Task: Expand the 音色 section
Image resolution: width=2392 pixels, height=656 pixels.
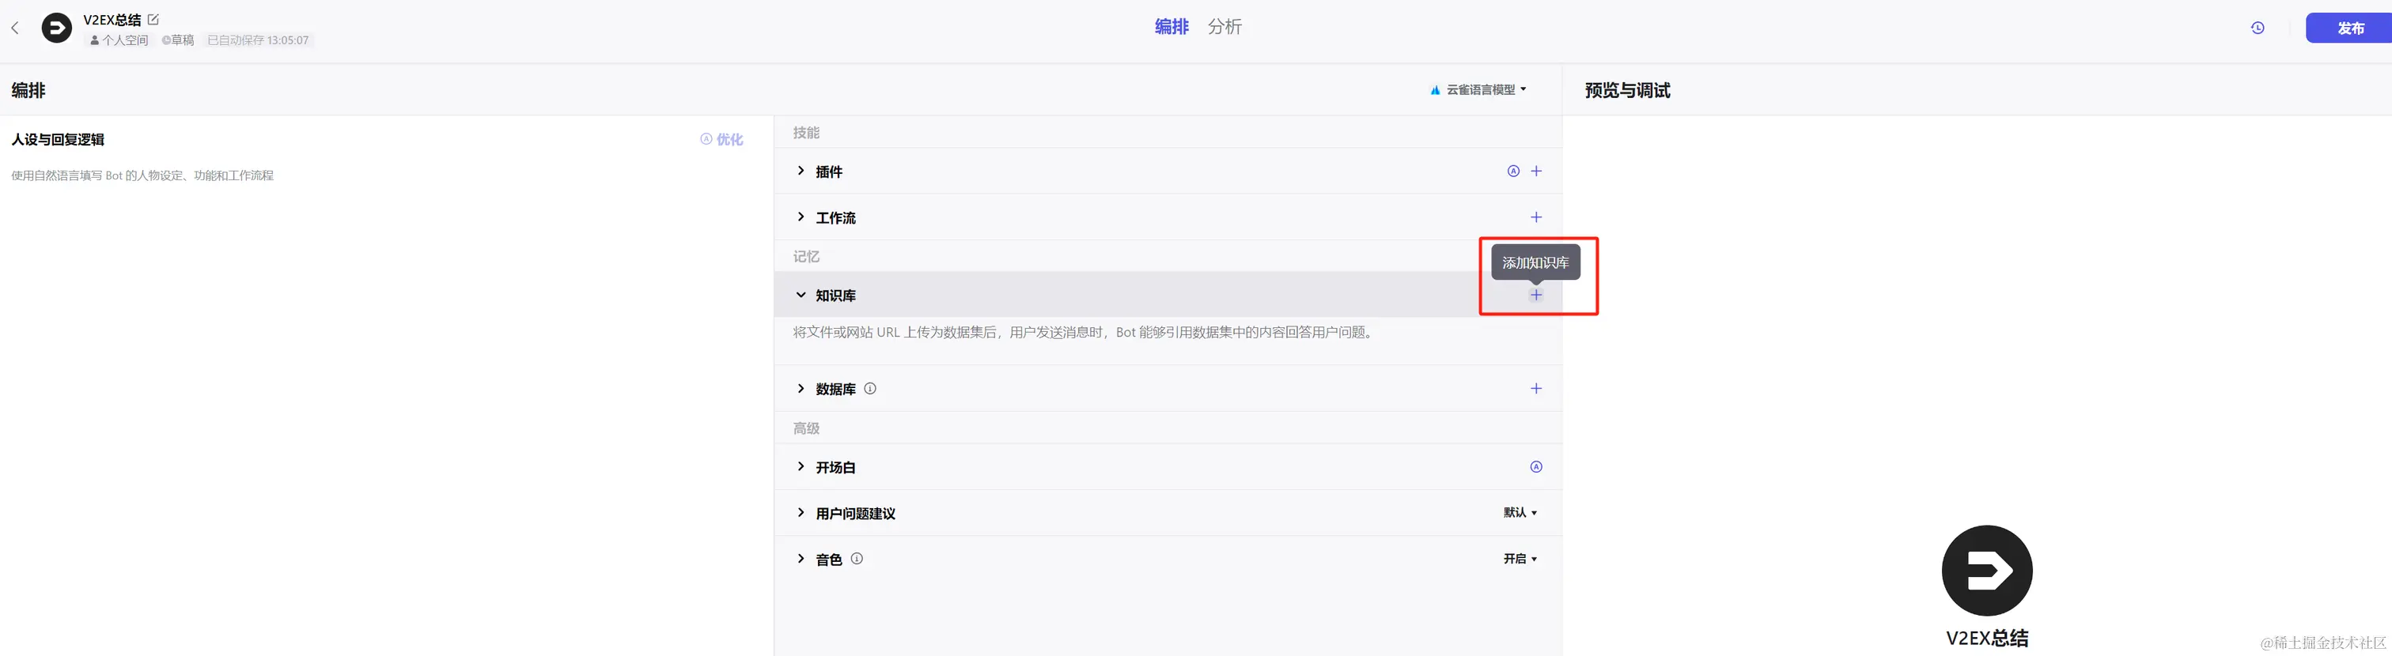Action: pos(800,559)
